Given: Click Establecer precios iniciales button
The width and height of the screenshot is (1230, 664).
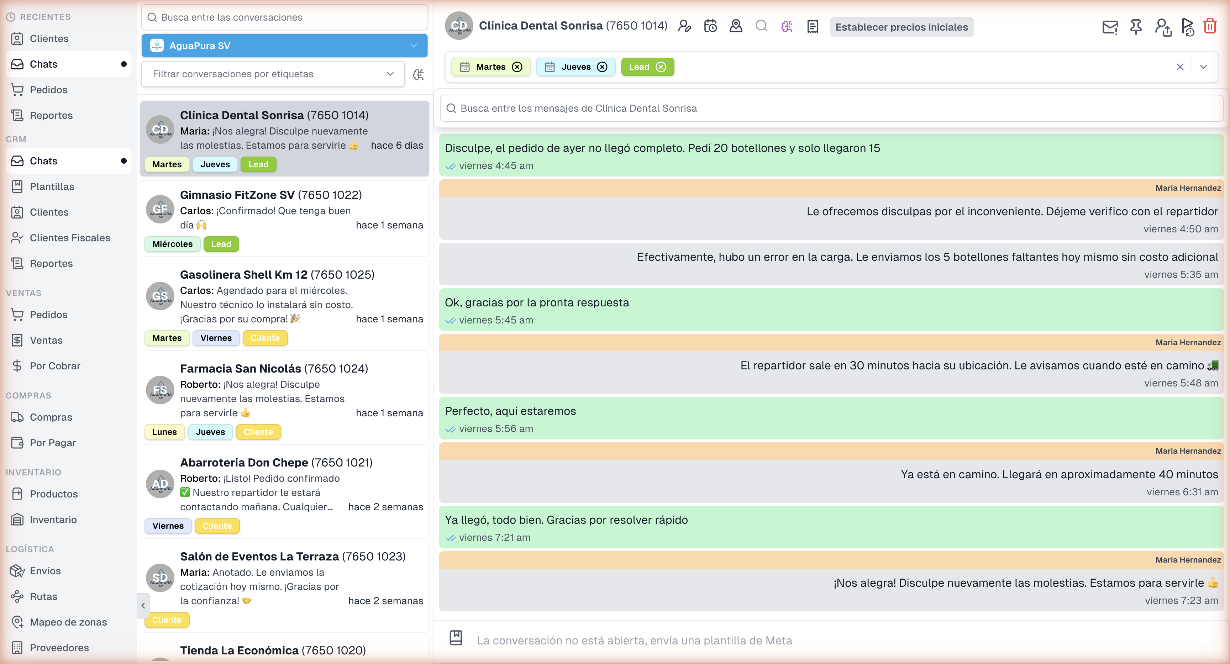Looking at the screenshot, I should tap(902, 27).
